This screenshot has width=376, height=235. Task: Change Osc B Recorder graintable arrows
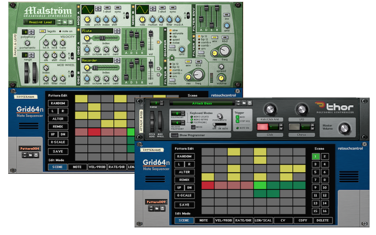coord(117,61)
